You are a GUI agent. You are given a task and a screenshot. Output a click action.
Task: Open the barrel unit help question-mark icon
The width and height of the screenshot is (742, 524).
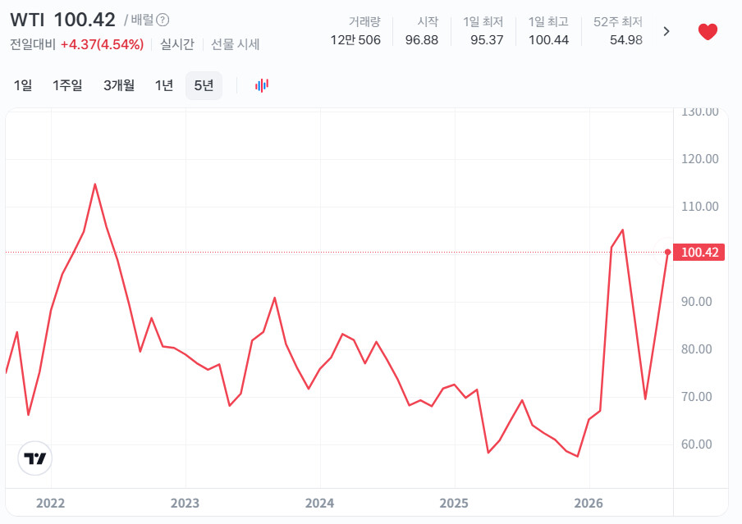[x=163, y=20]
